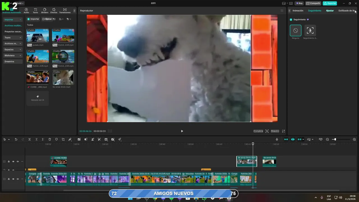Click the marker shield icon
Screen dimensions: 359x202
(56, 139)
